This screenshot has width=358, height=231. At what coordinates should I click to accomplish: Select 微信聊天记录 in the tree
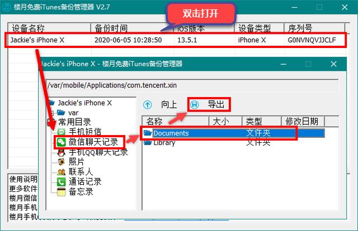[x=93, y=142]
